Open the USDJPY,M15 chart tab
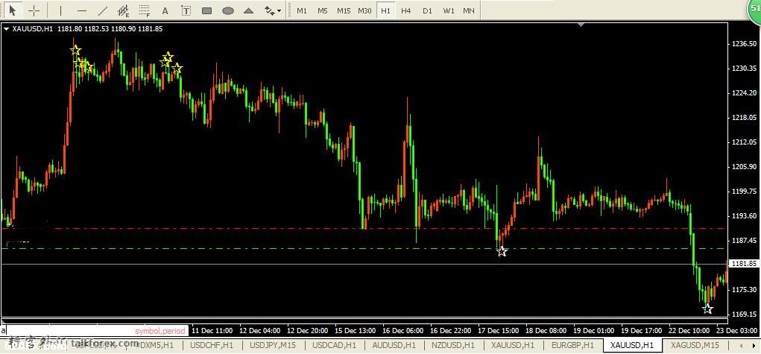This screenshot has width=761, height=354. 272,345
